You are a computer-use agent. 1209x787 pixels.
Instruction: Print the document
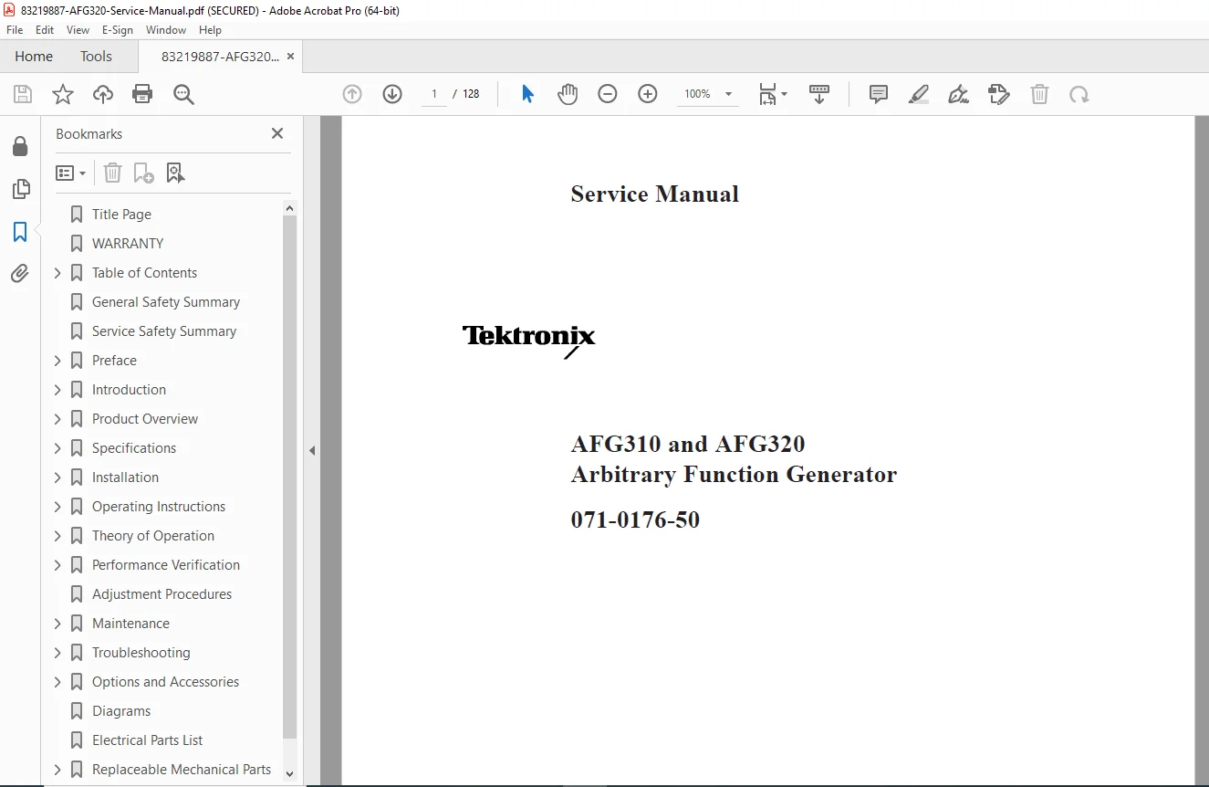tap(142, 94)
